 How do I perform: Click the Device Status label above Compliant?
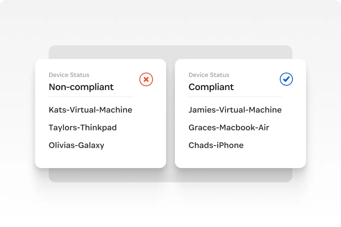tap(209, 75)
